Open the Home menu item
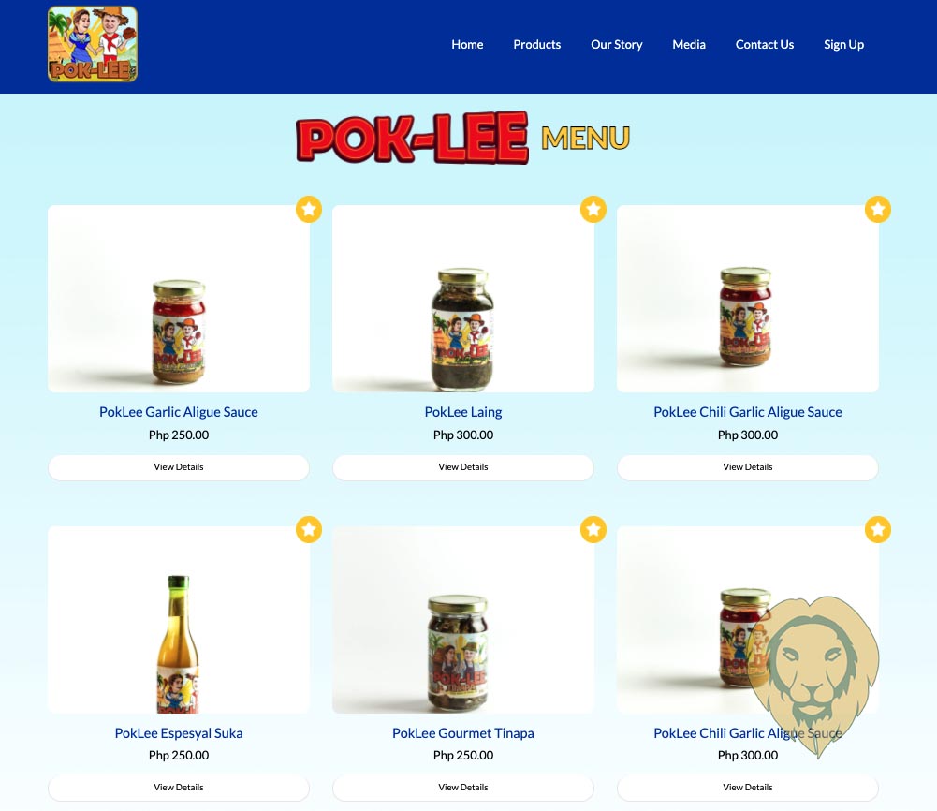Screen dimensions: 937x811 467,44
